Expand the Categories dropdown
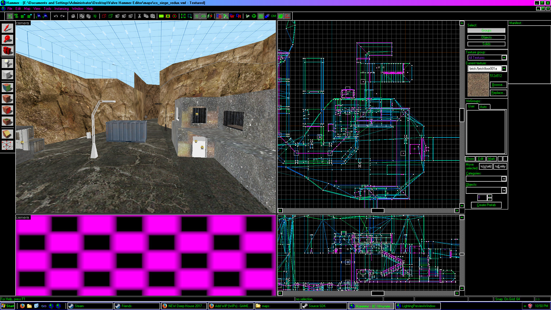The image size is (551, 310). coord(504,179)
